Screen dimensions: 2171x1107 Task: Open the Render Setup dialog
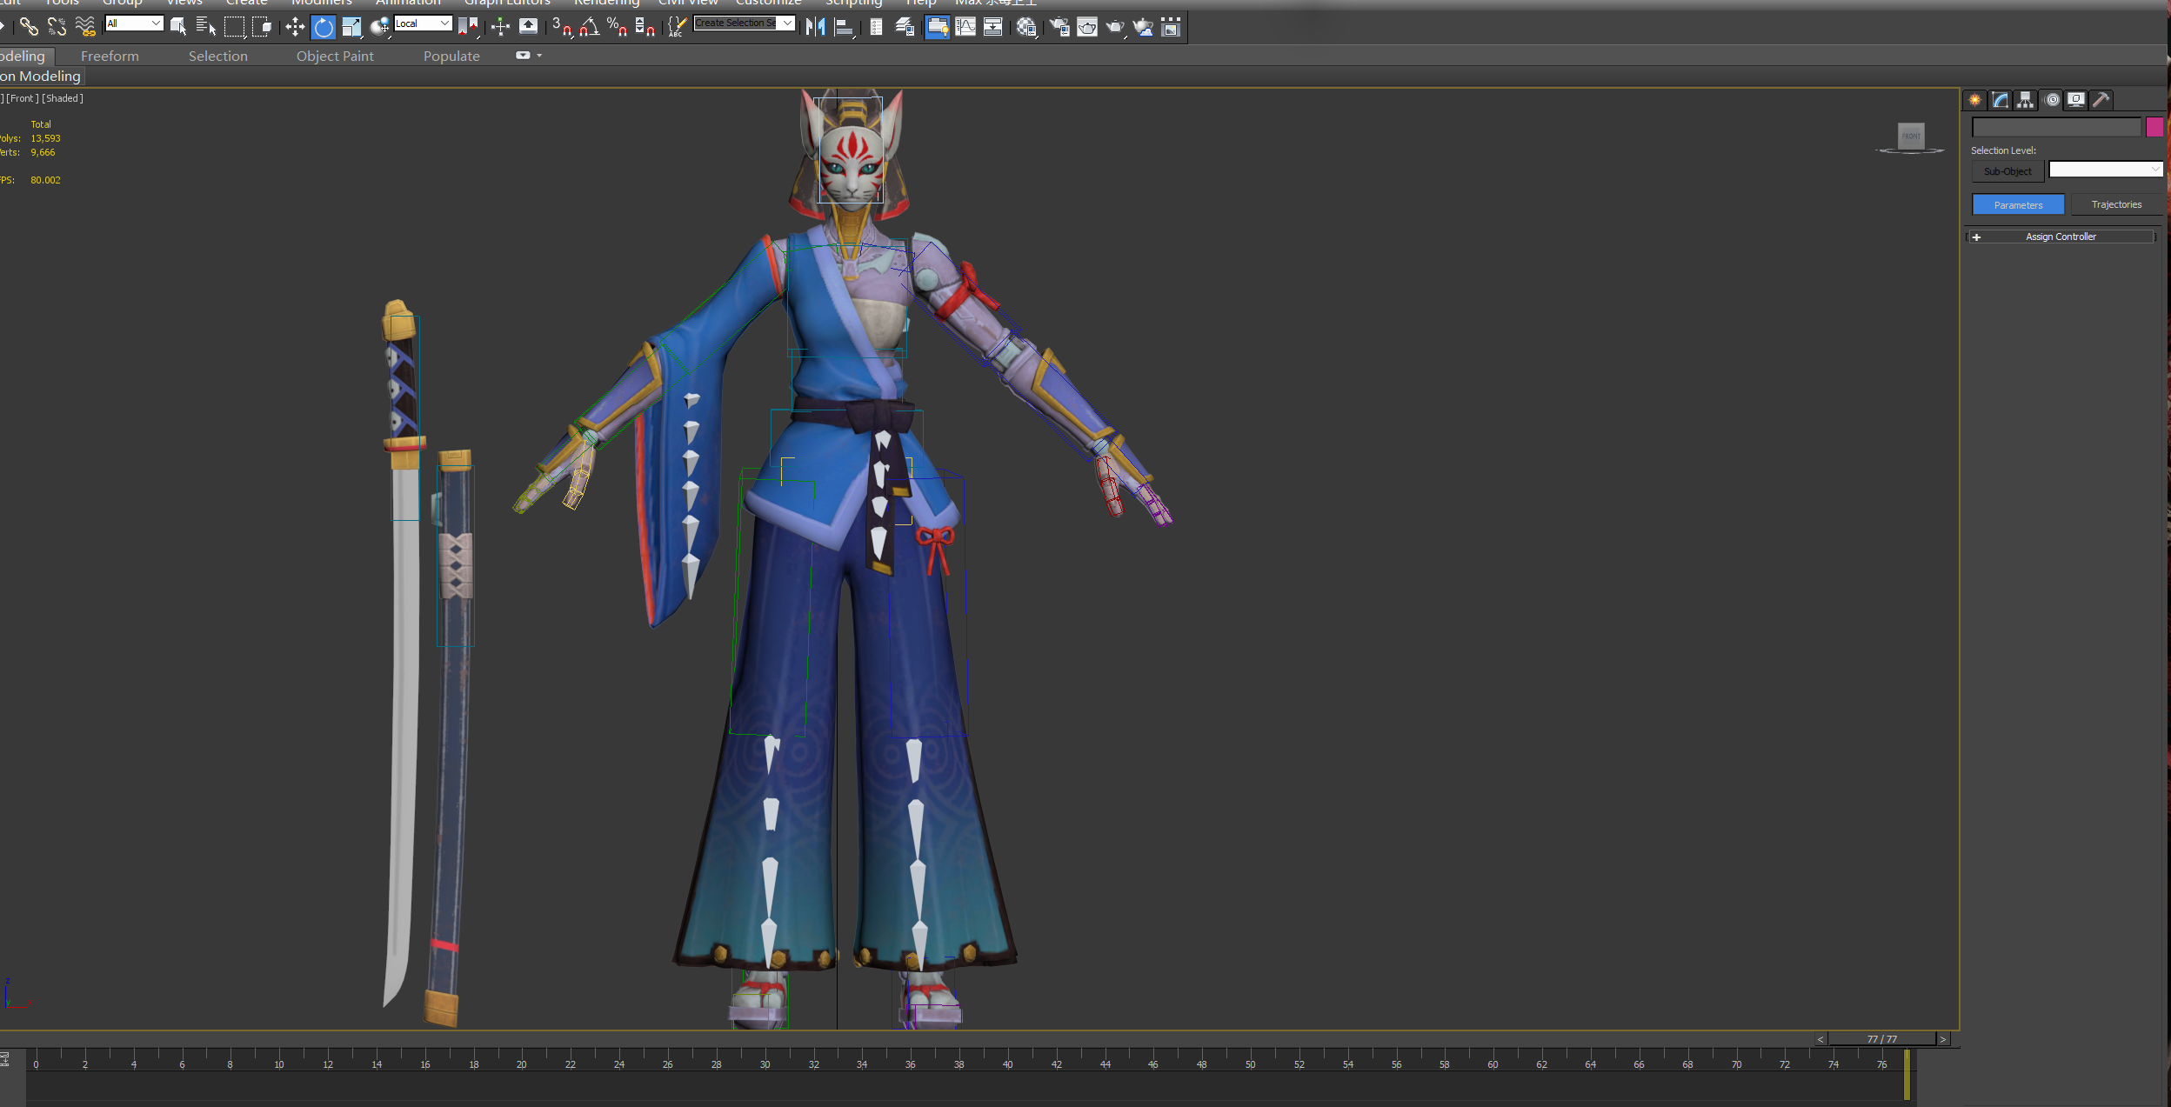(1059, 27)
